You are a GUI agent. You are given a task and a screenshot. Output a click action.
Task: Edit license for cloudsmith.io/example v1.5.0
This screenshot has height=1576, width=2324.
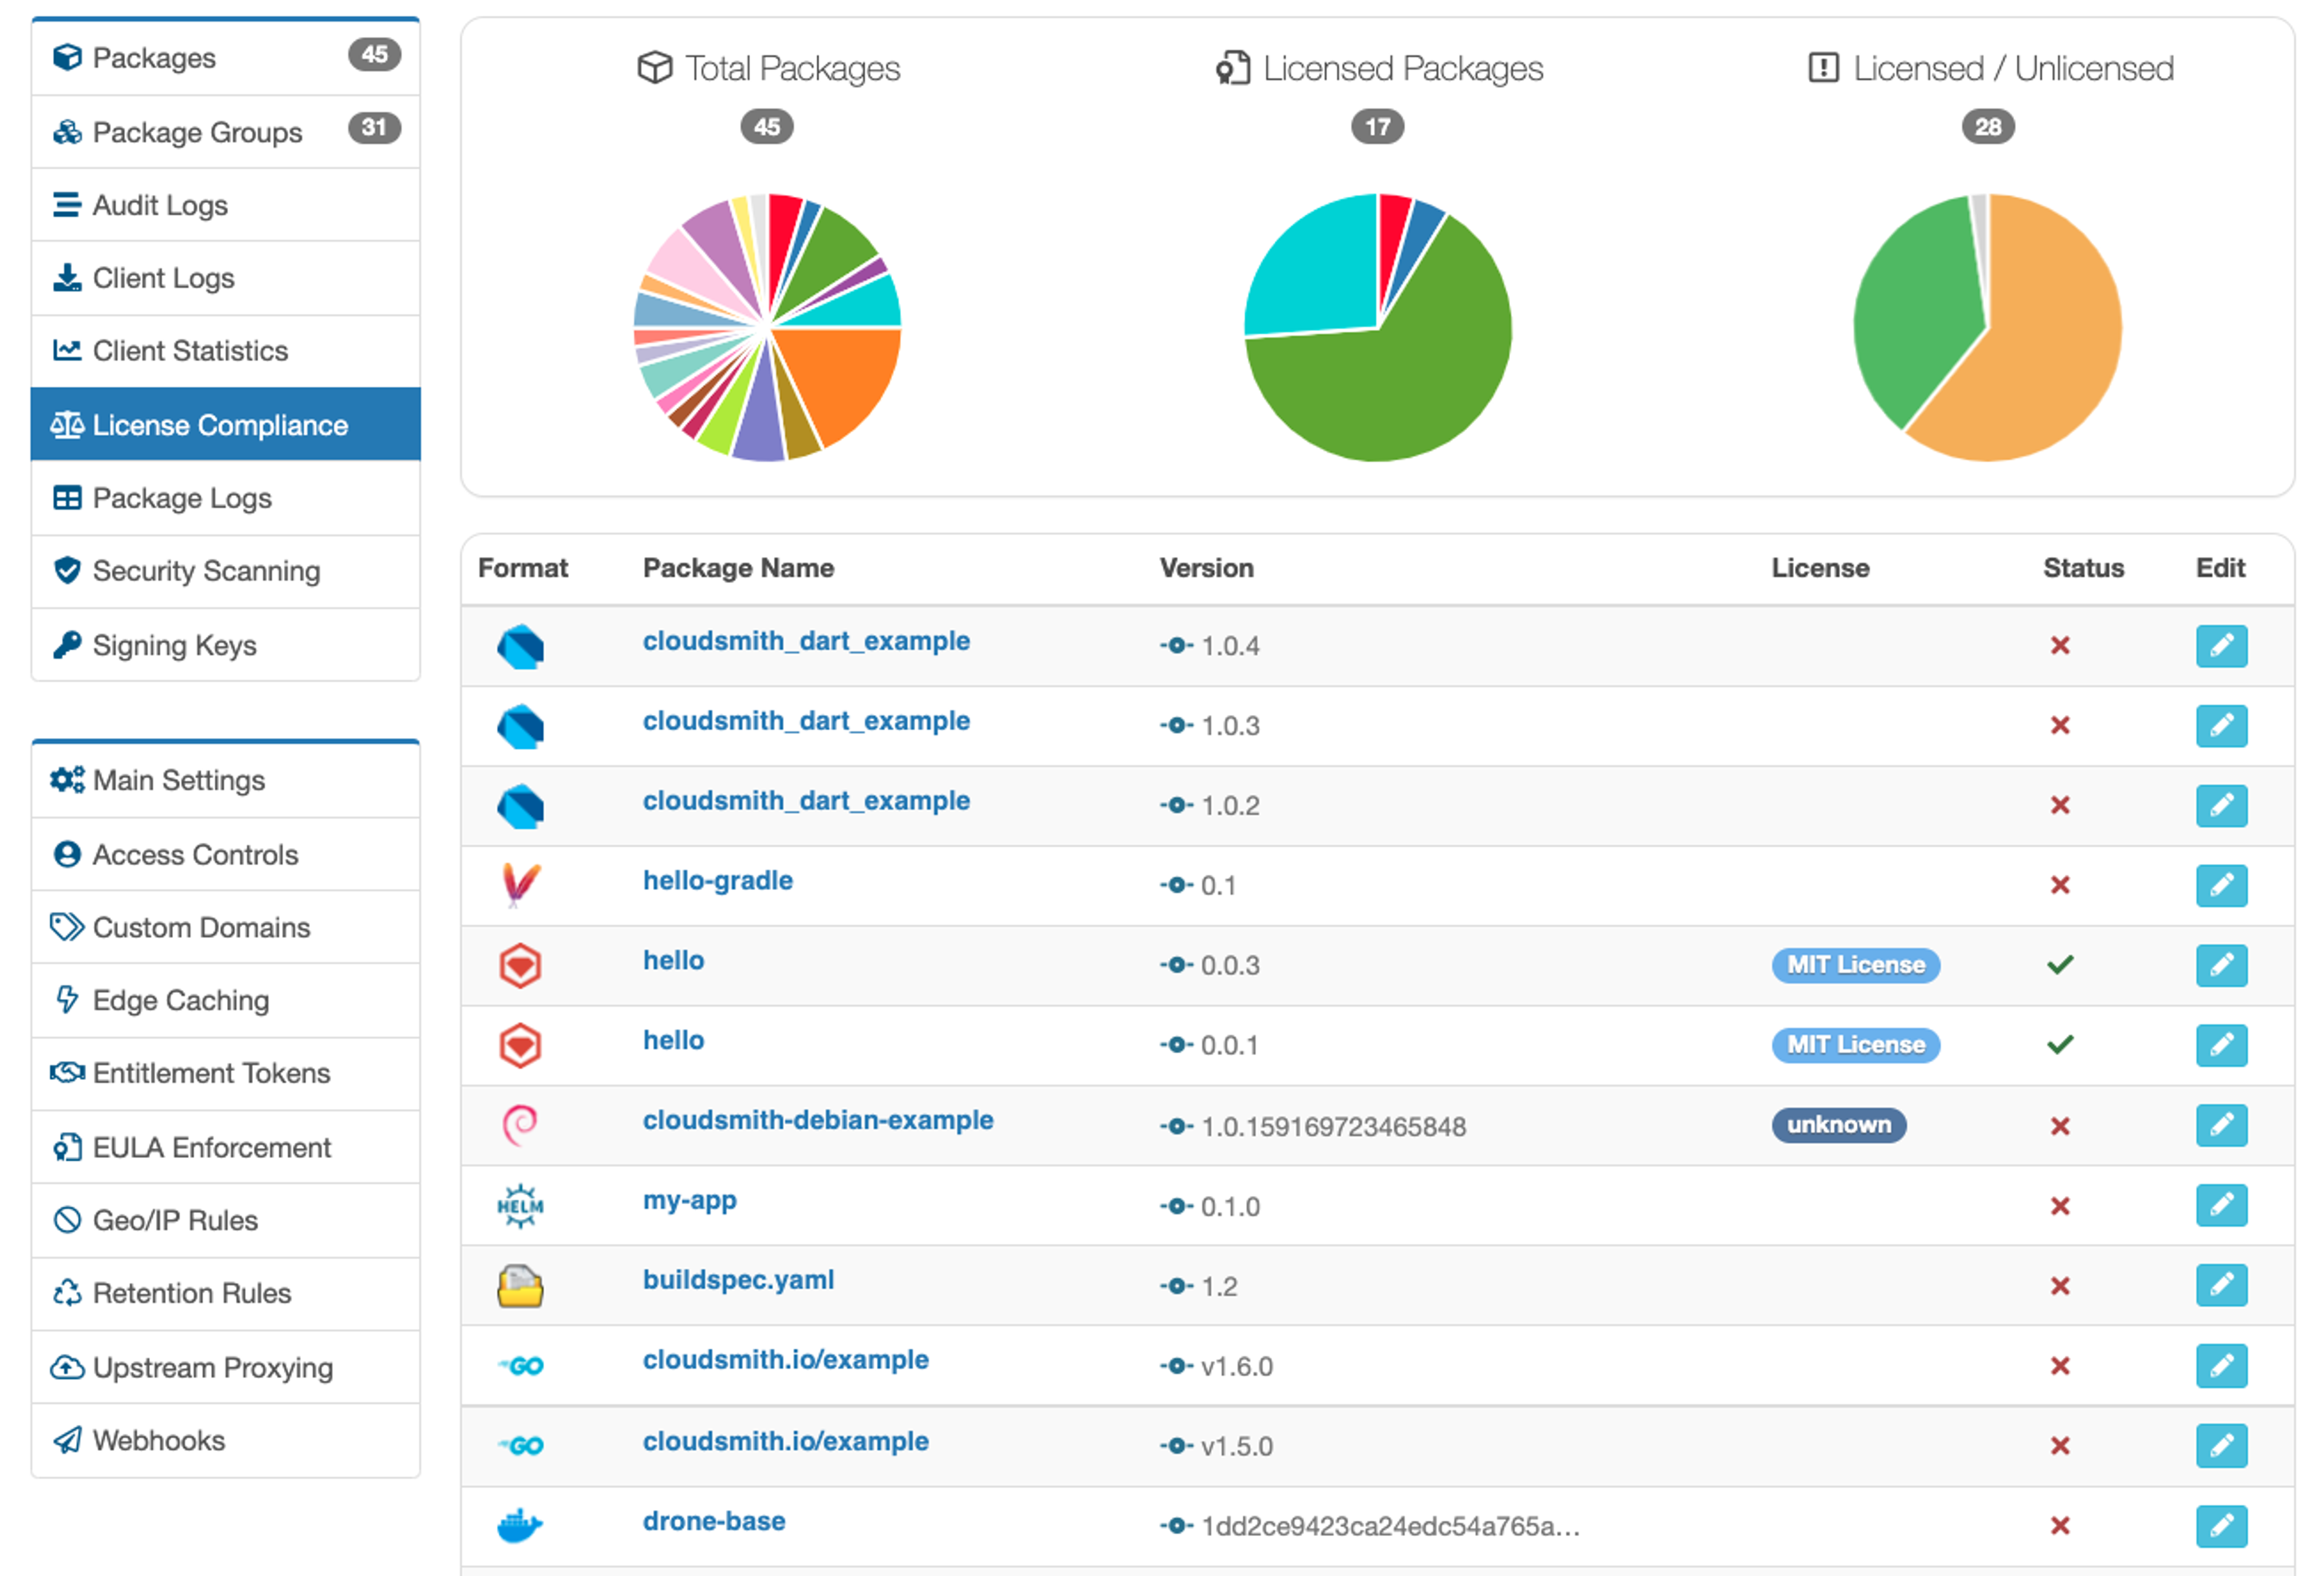point(2221,1446)
